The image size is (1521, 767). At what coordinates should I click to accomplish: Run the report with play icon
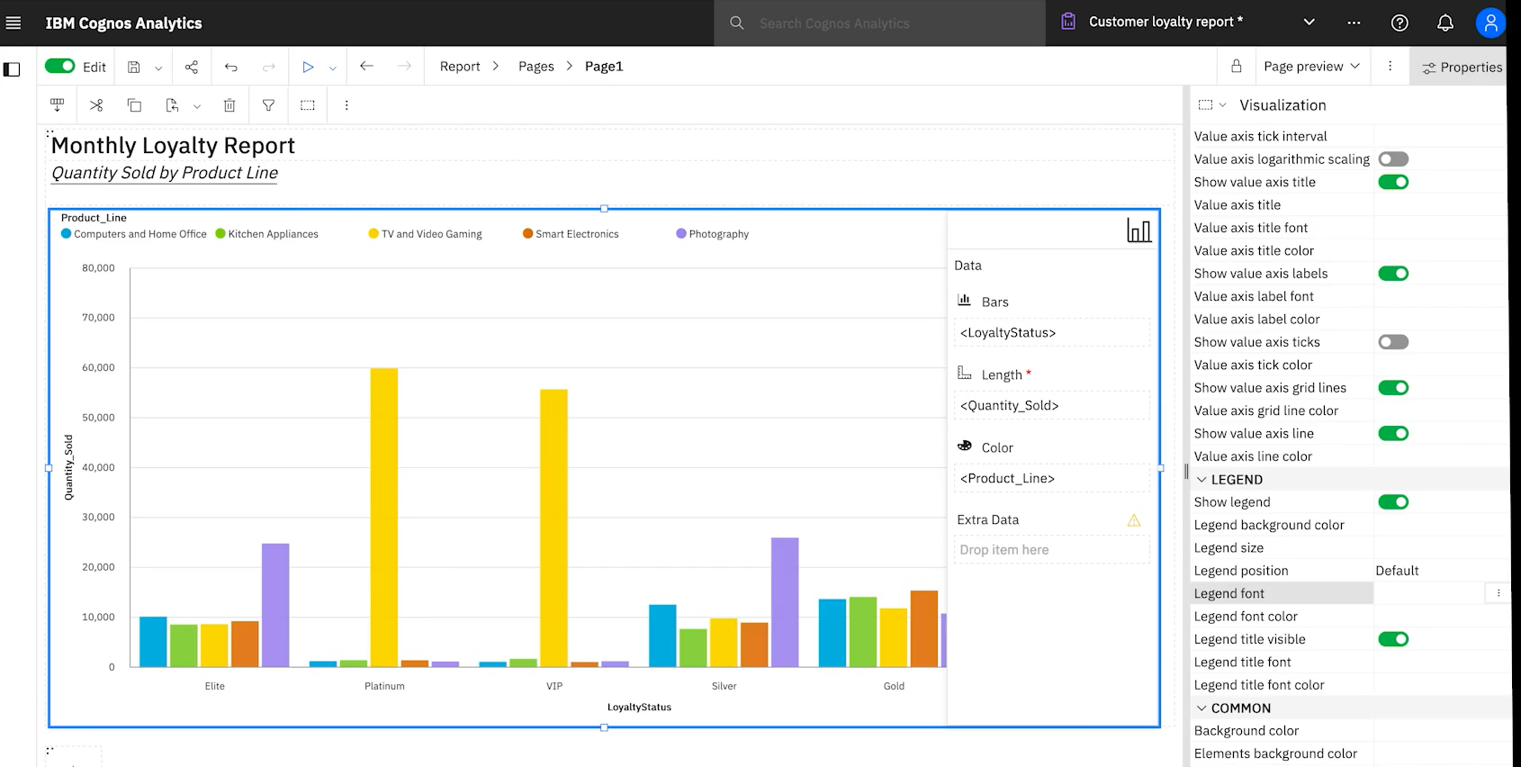pos(308,67)
